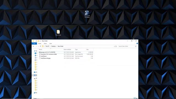Viewport: 176px width, 99px height.
Task: Switch to Details view in the status bar
Action: click(x=135, y=98)
